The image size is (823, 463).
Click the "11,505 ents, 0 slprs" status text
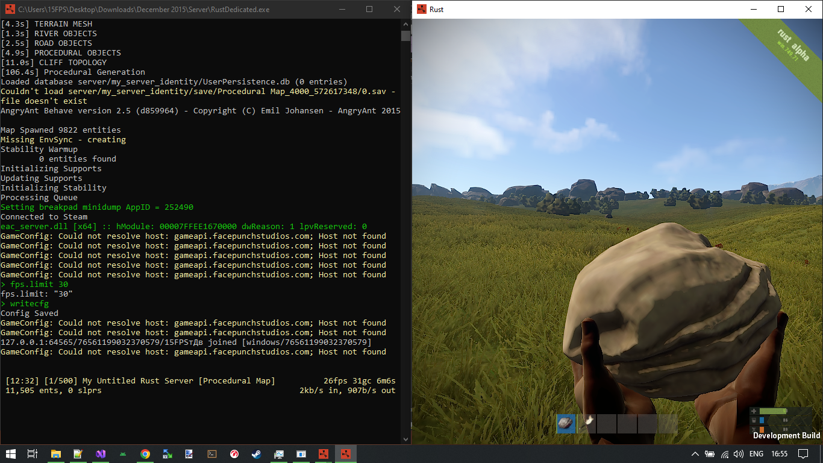click(54, 390)
